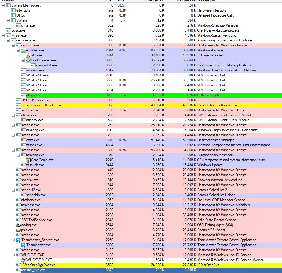Click the IAStorDataMgrSvc.exe icon
This screenshot has width=282, height=273.
coord(18,265)
